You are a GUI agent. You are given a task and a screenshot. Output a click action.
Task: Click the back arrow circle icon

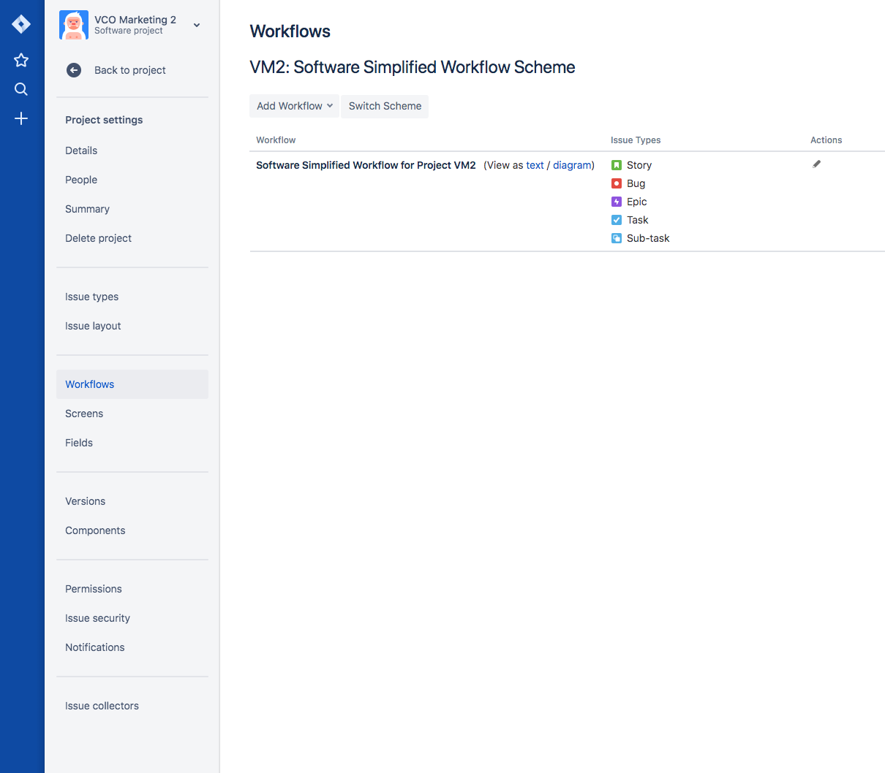[x=74, y=70]
